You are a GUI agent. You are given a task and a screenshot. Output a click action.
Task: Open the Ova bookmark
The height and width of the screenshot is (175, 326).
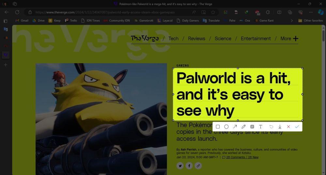coord(245,21)
